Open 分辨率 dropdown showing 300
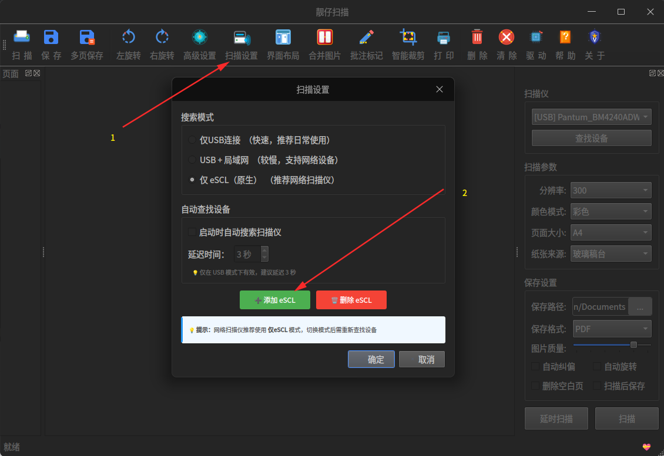Image resolution: width=664 pixels, height=456 pixels. [611, 190]
